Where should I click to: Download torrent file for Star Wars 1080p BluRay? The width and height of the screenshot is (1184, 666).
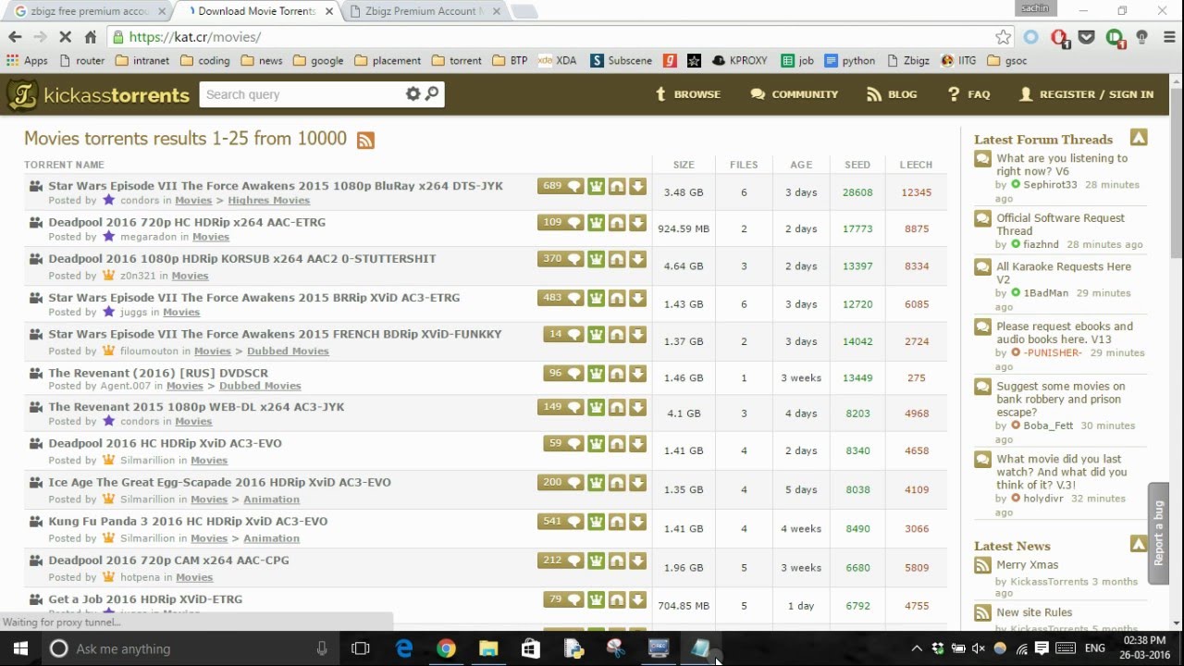pos(637,186)
